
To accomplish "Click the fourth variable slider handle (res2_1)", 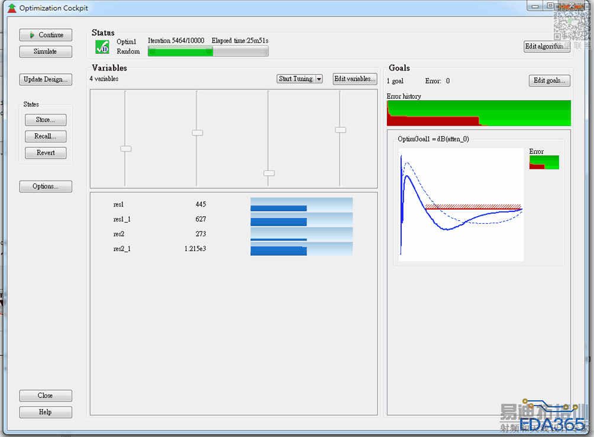I will pos(341,130).
